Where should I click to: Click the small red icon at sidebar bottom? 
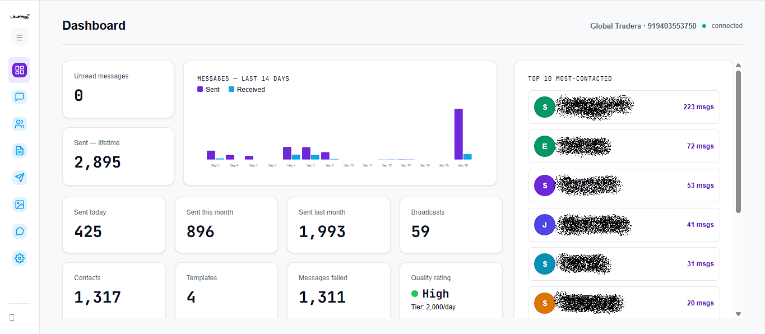point(12,318)
